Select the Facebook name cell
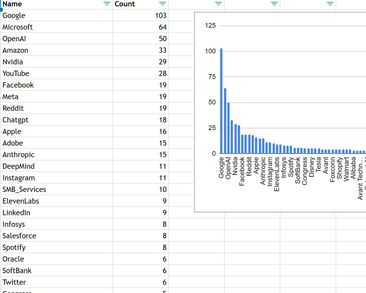Screen dimensions: 366x293 [x=56, y=85]
